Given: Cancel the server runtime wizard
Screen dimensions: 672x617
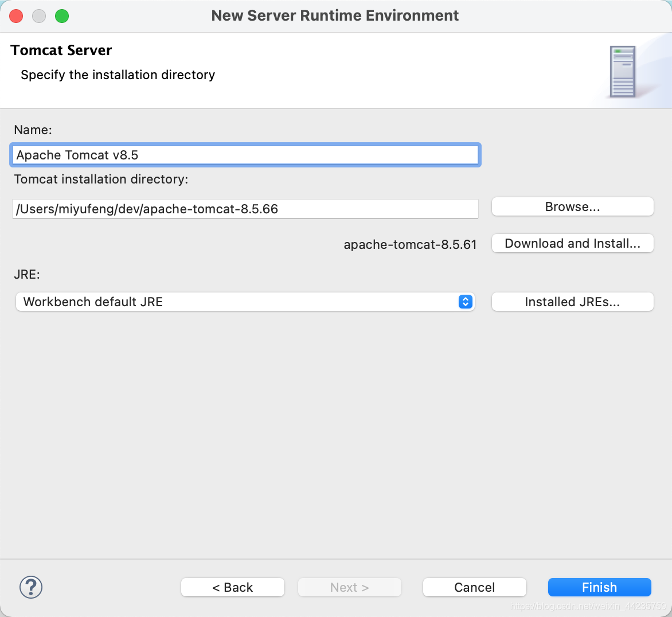Looking at the screenshot, I should pos(474,587).
